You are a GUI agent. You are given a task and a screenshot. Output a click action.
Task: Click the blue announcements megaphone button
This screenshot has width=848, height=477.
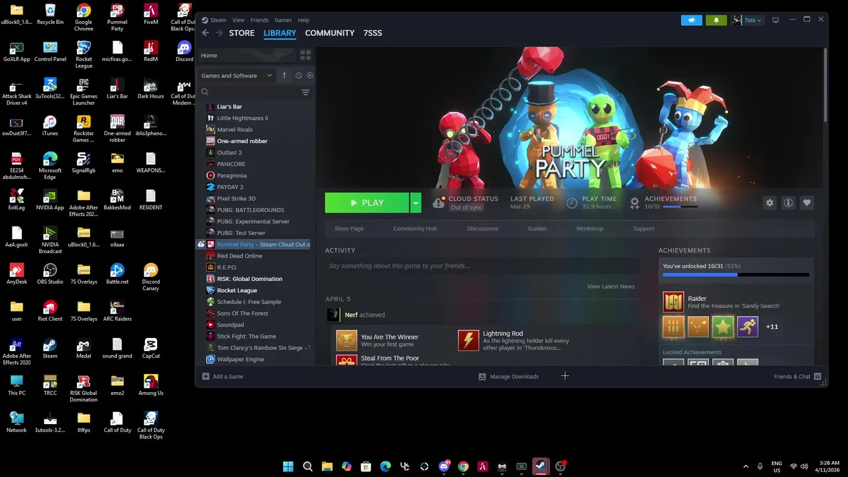692,20
